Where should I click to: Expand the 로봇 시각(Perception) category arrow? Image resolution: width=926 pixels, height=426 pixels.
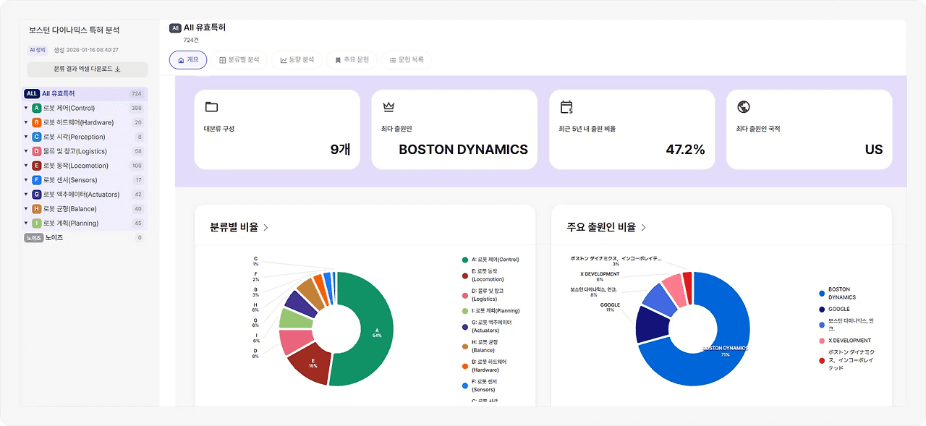27,137
